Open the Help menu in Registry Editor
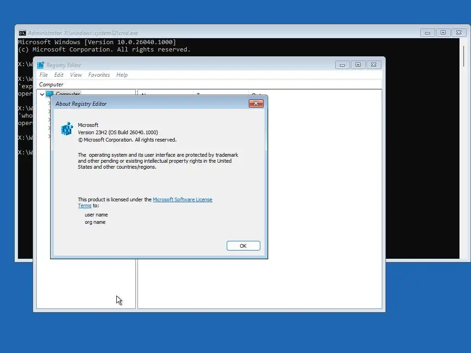 (122, 75)
